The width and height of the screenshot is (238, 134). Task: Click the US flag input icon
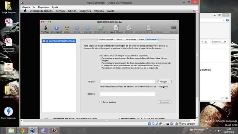coord(194,11)
